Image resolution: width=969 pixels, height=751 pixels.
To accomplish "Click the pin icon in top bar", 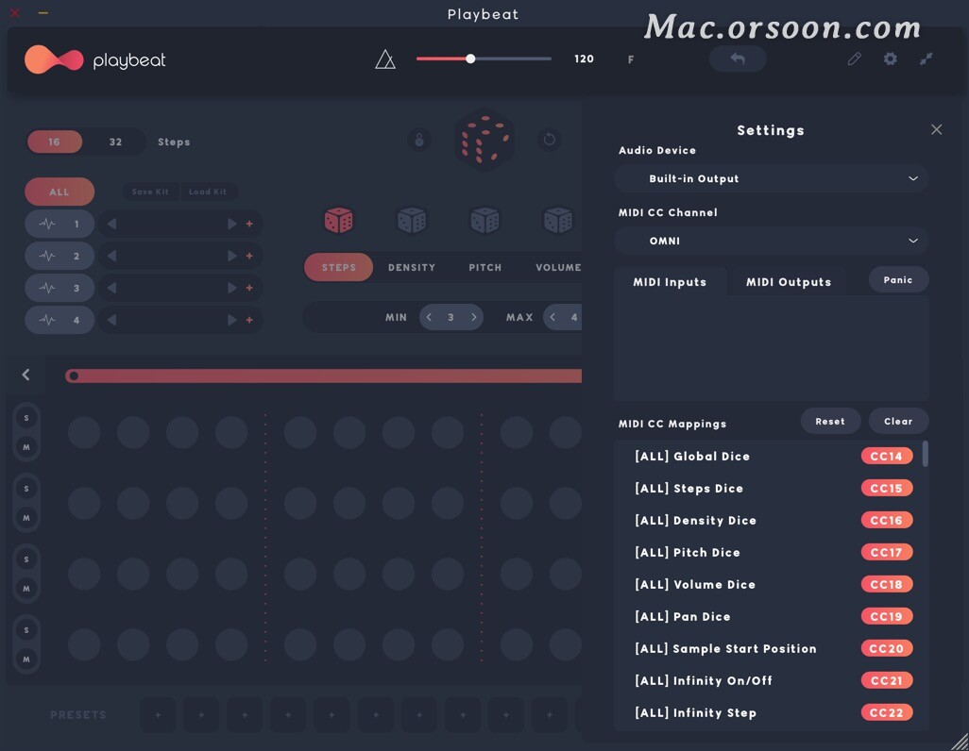I will pyautogui.click(x=926, y=58).
